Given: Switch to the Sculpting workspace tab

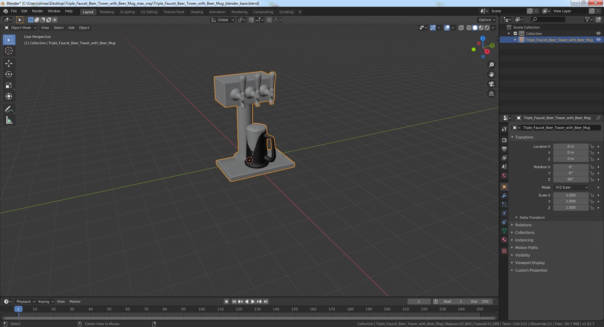Looking at the screenshot, I should pos(127,12).
